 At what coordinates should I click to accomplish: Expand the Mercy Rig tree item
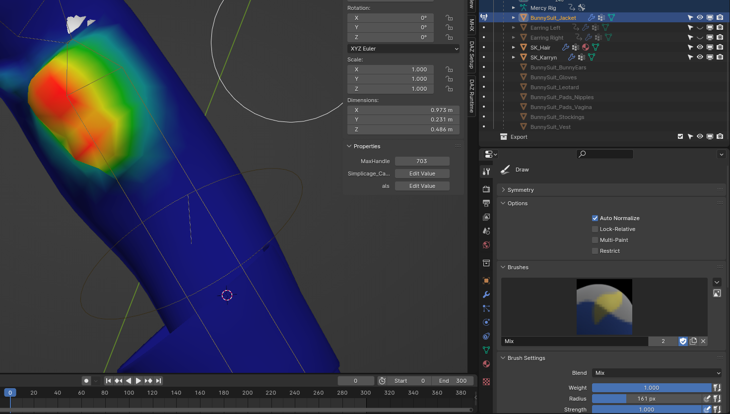pyautogui.click(x=514, y=7)
